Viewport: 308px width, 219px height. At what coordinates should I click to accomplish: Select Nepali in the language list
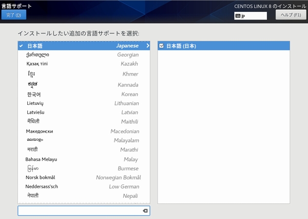point(84,196)
